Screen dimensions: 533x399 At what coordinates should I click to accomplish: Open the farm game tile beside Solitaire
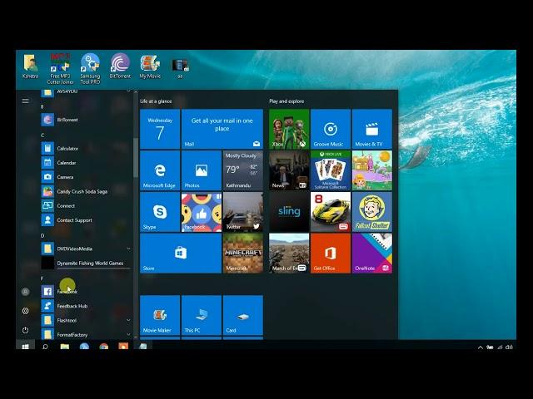pyautogui.click(x=372, y=170)
